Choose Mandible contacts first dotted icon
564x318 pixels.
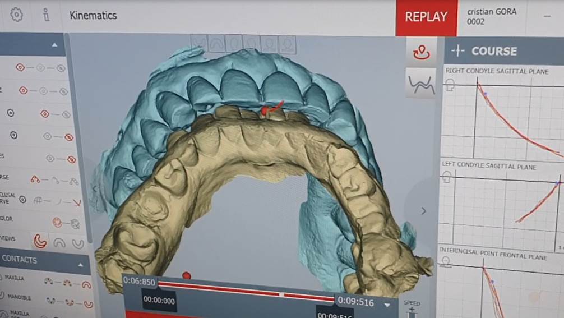coord(51,301)
